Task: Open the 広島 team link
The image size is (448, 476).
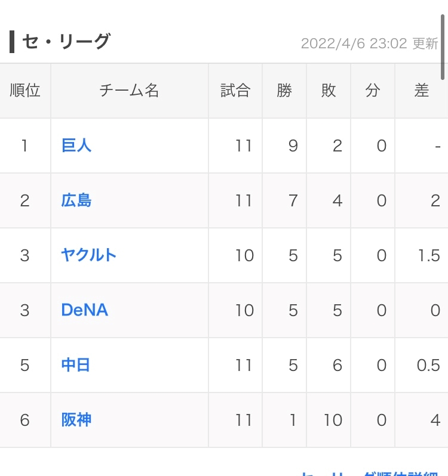Action: 76,200
